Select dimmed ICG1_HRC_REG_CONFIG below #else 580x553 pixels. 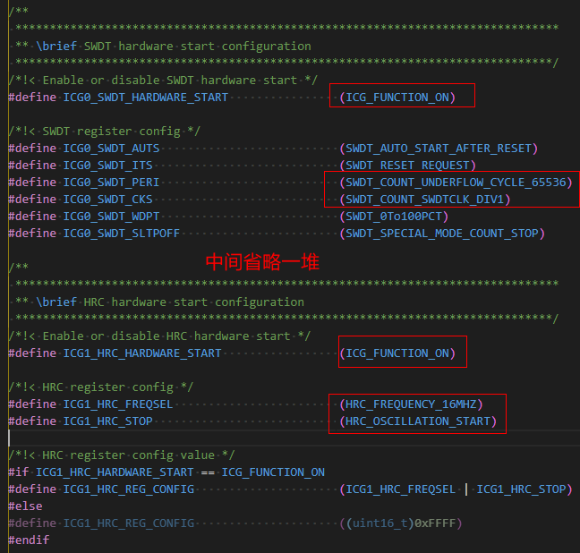129,523
